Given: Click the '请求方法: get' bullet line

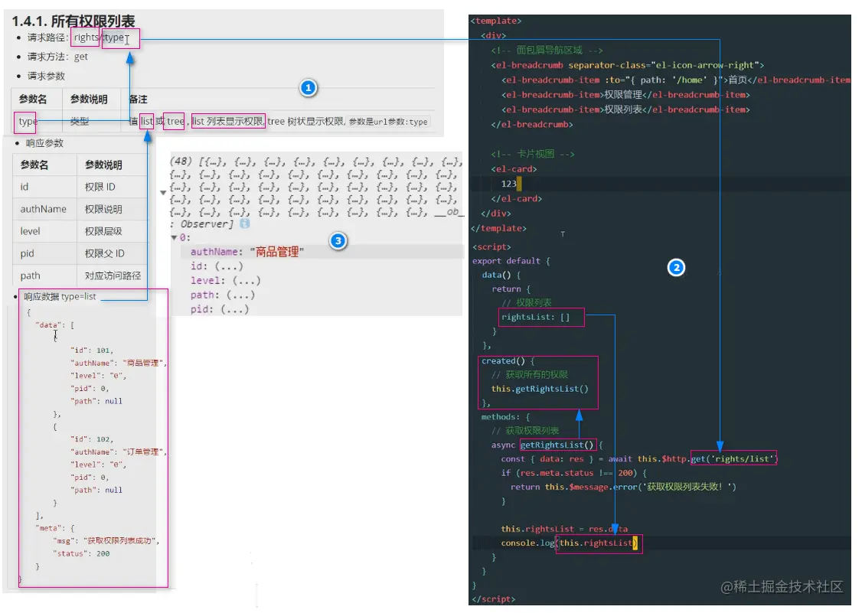Looking at the screenshot, I should coord(57,57).
